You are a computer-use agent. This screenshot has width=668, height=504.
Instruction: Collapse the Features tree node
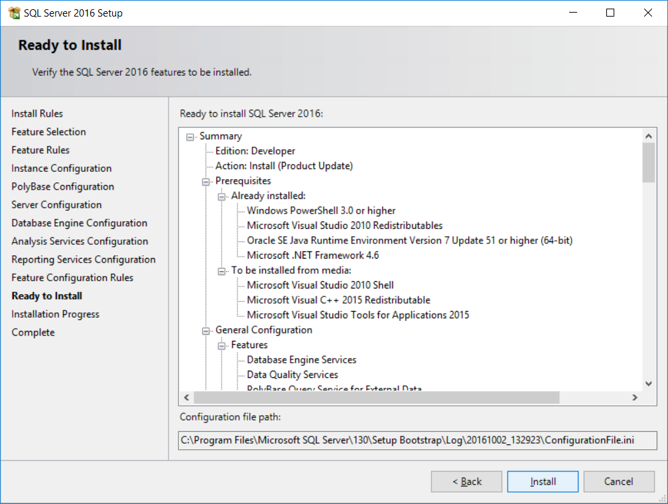(x=222, y=346)
